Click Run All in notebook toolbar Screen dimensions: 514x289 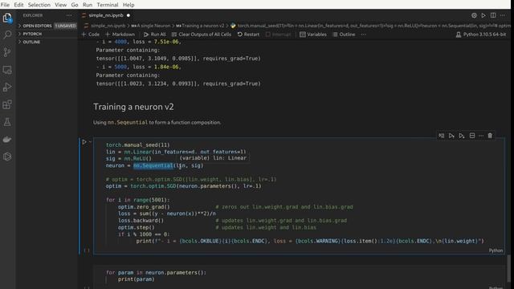[155, 35]
